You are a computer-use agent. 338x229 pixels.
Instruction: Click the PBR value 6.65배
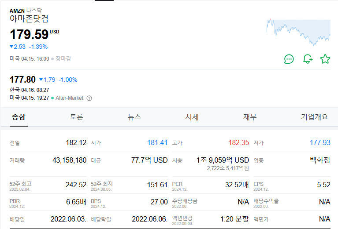[x=76, y=202]
